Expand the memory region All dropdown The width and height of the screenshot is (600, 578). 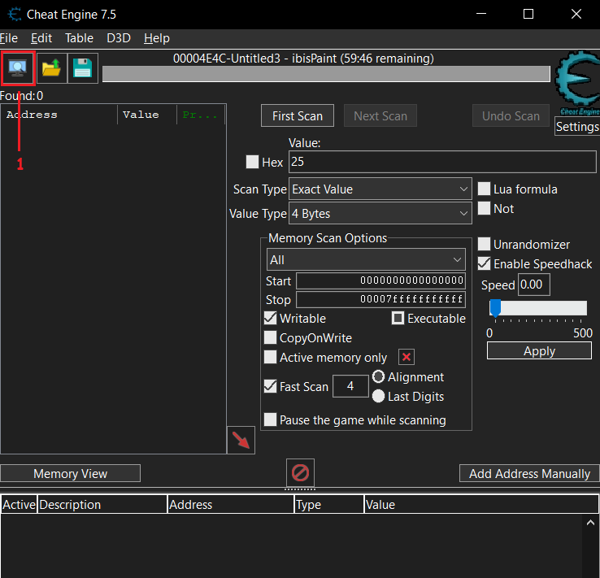pyautogui.click(x=366, y=260)
